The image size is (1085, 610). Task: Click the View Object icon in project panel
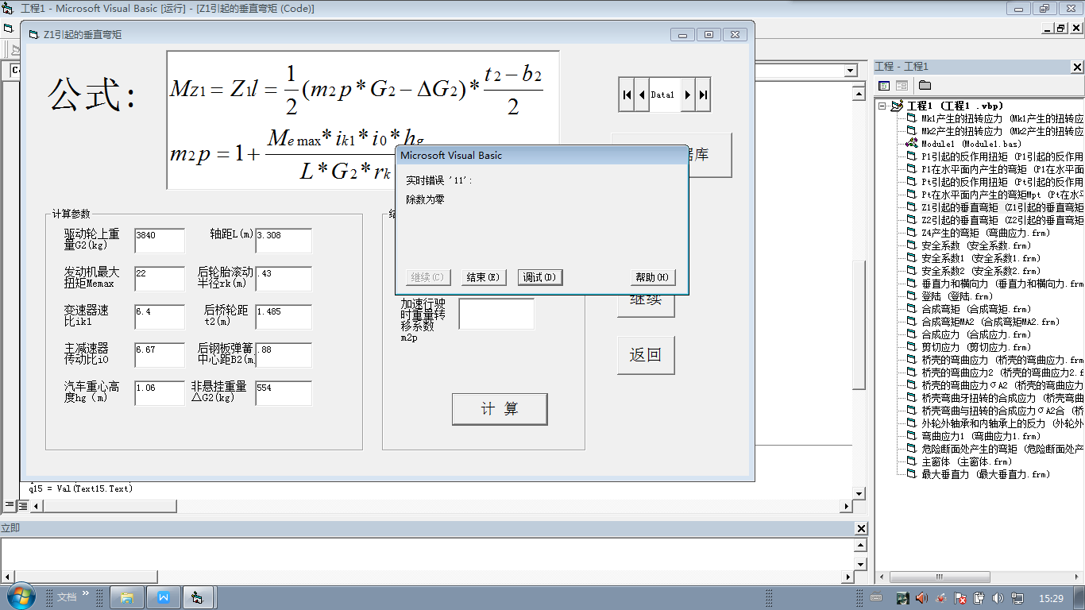click(x=902, y=86)
